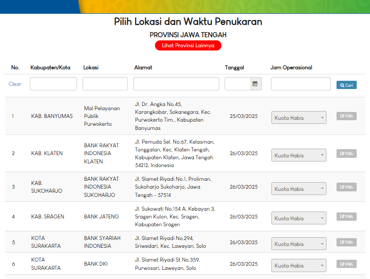Select the KAB. BANYUMAS cell

52,116
